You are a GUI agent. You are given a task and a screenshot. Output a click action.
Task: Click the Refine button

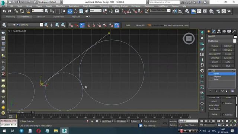pos(214,114)
